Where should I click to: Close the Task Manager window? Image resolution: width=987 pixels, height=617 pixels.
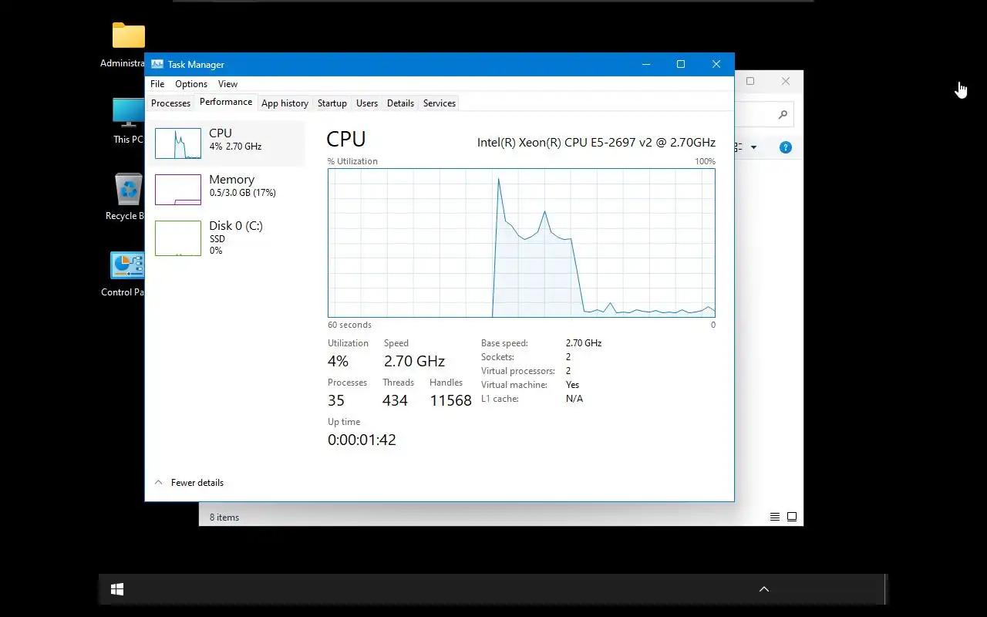[716, 64]
